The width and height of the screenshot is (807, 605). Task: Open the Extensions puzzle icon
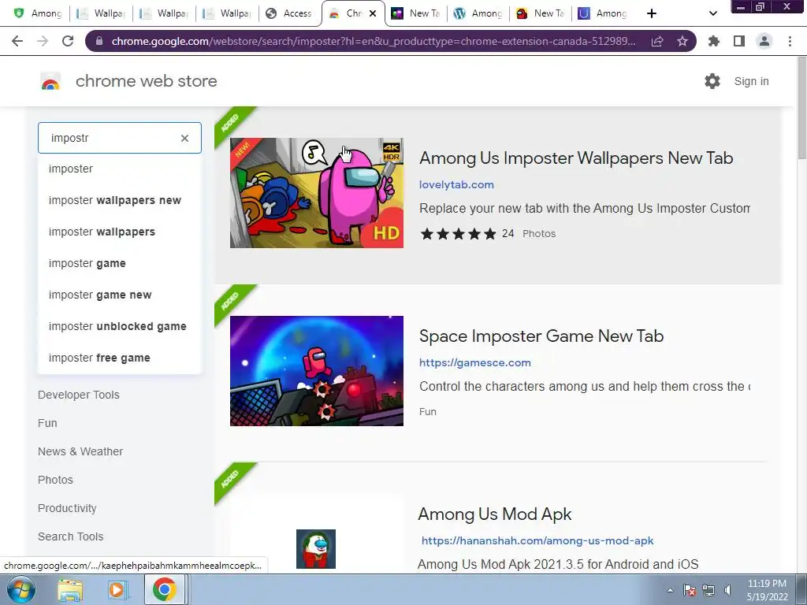pyautogui.click(x=714, y=41)
